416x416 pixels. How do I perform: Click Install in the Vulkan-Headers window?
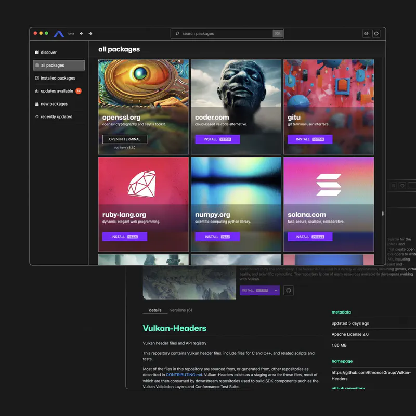(x=256, y=291)
